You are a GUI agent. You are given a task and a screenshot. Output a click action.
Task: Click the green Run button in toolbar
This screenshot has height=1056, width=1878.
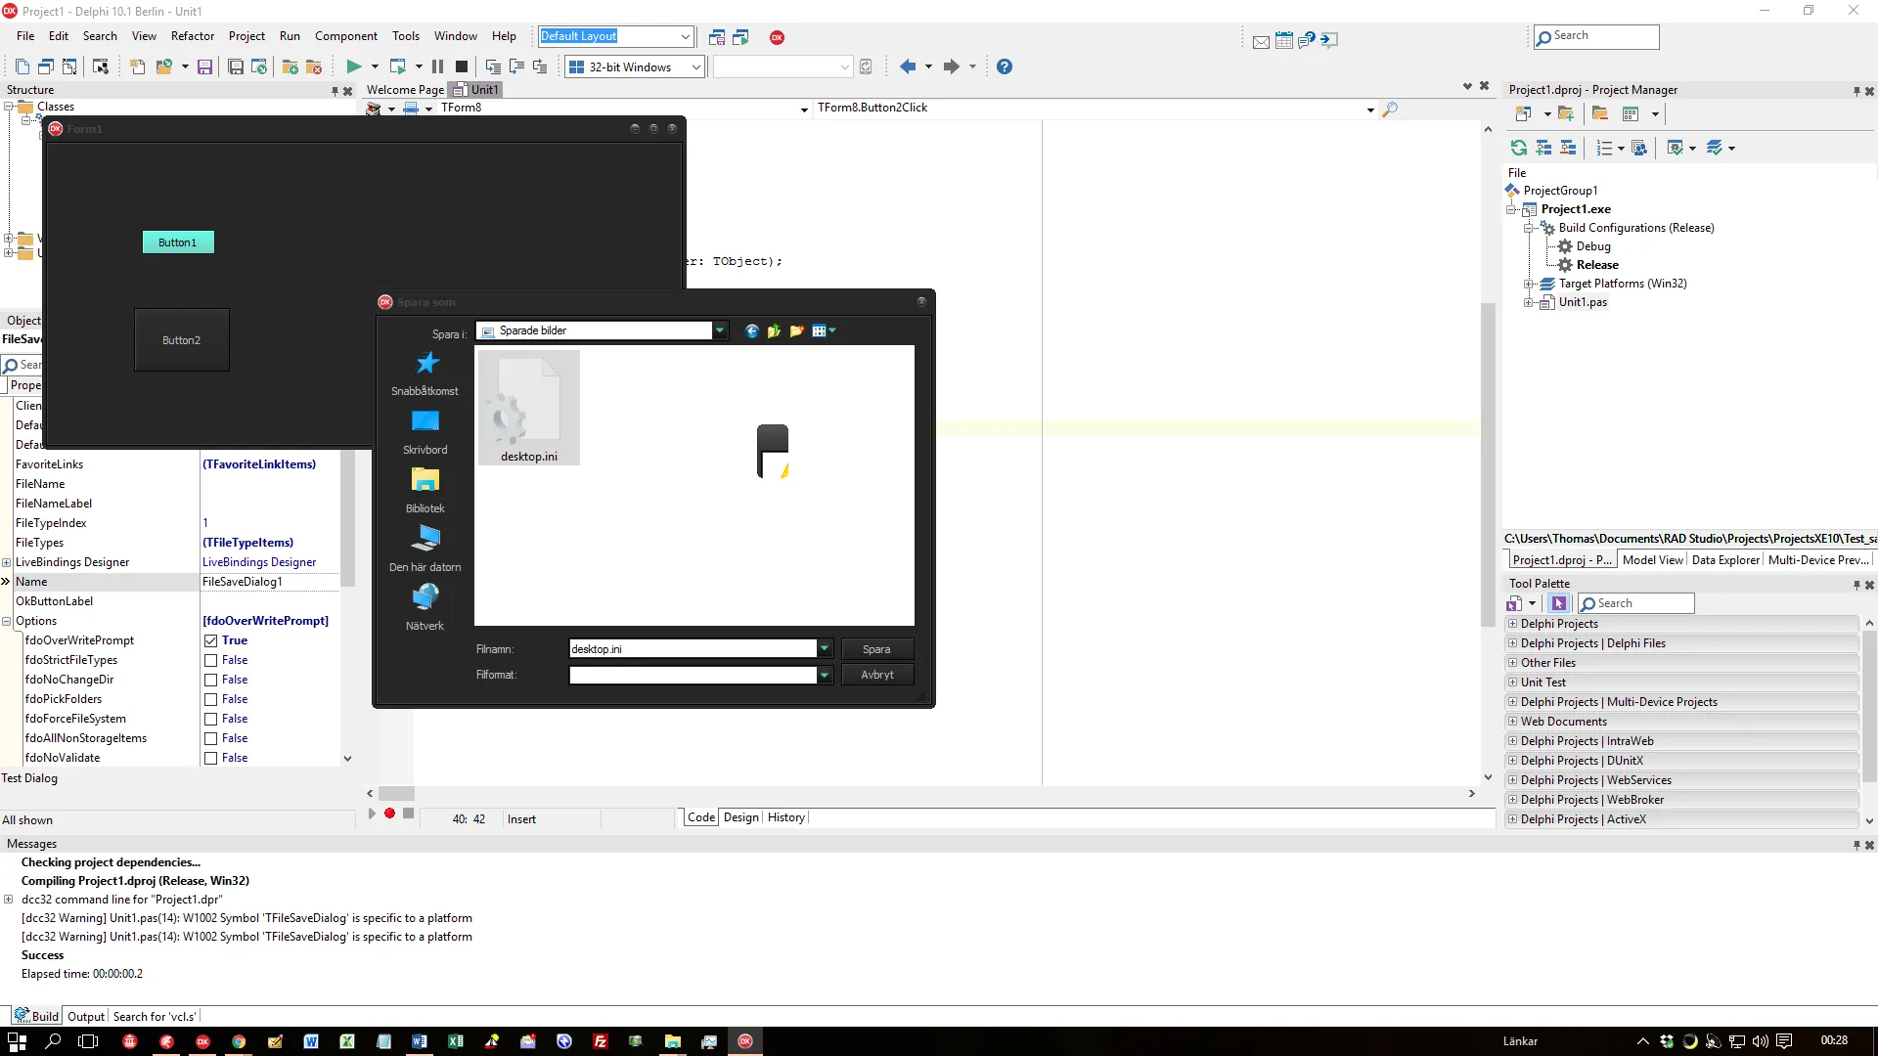click(x=353, y=66)
